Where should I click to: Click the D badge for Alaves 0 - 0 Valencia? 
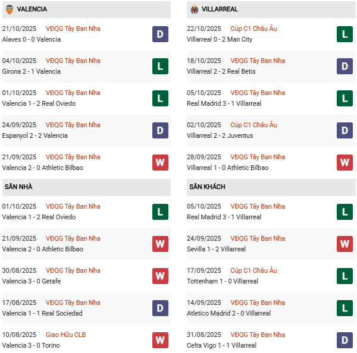coord(161,34)
